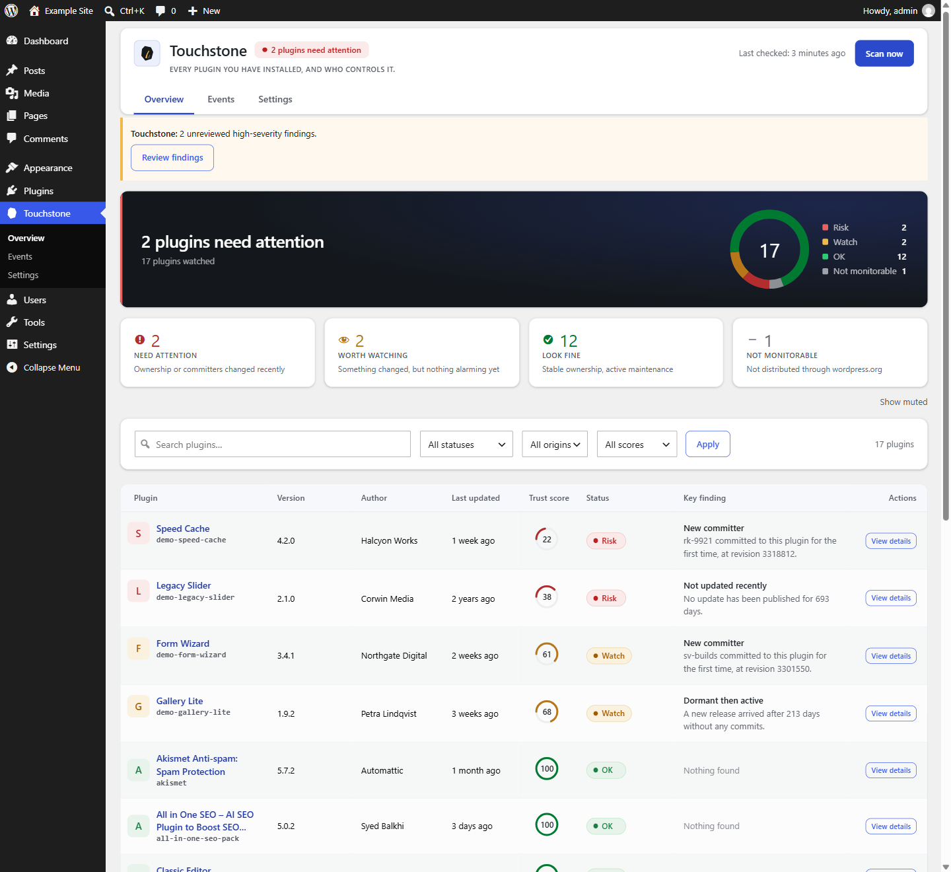Open Akismet Anti-spam plugin link
Viewport: 951px width, 872px height.
pyautogui.click(x=197, y=765)
